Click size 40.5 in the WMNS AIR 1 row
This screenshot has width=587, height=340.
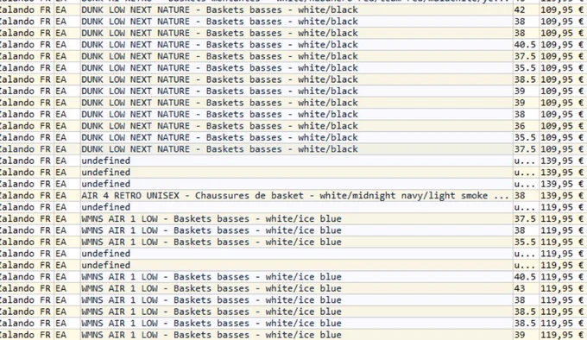point(525,277)
